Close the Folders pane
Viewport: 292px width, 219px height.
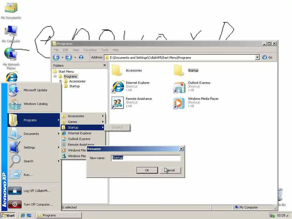tap(104, 65)
